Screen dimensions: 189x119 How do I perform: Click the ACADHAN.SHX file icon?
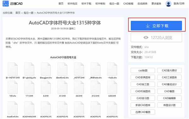point(29,108)
